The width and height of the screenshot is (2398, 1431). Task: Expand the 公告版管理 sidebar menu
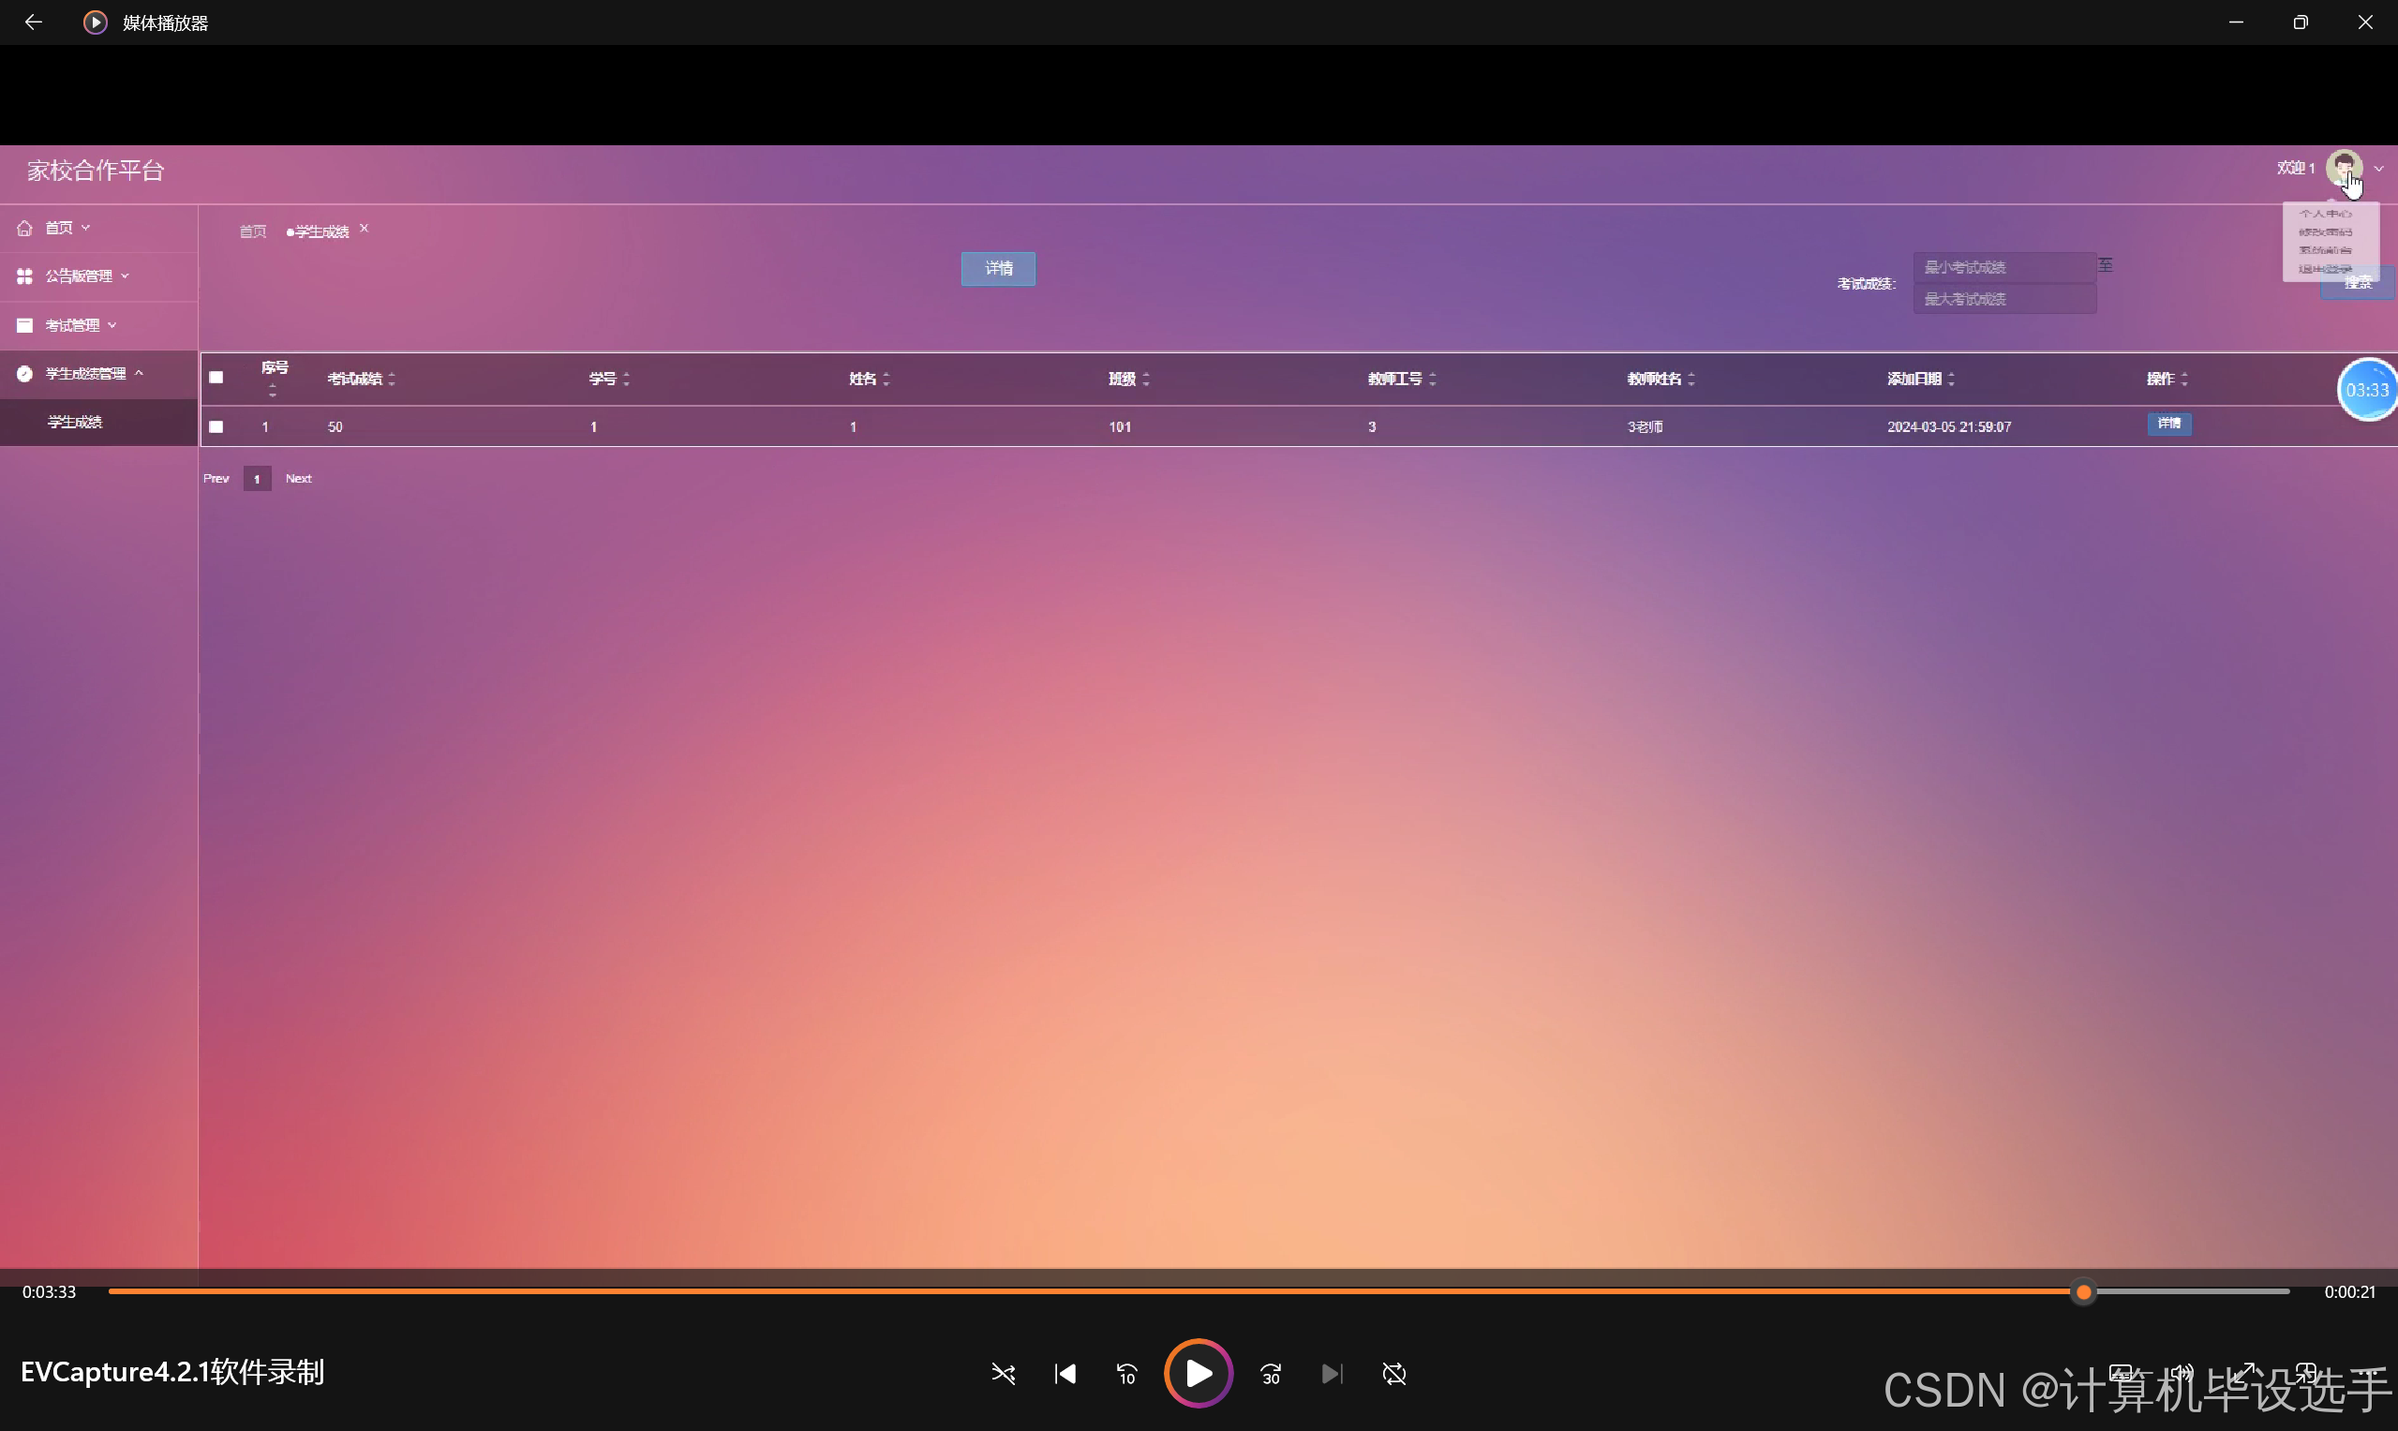tap(98, 276)
